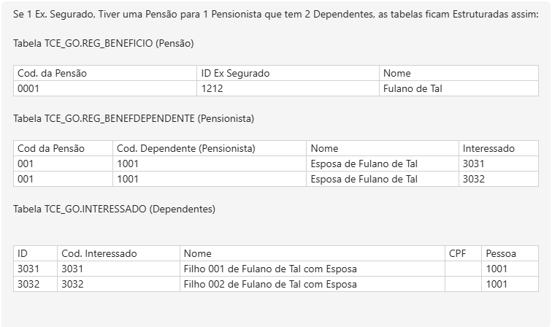Click the empty CPF cell in the Filho 001 row

click(x=463, y=269)
